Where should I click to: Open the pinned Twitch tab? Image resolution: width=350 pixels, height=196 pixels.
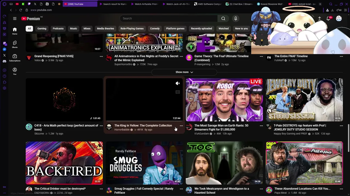point(29,4)
